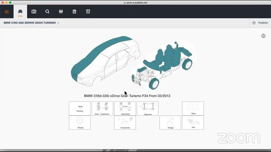Open the Body Painting tile
This screenshot has width=271, height=152.
coord(80,109)
